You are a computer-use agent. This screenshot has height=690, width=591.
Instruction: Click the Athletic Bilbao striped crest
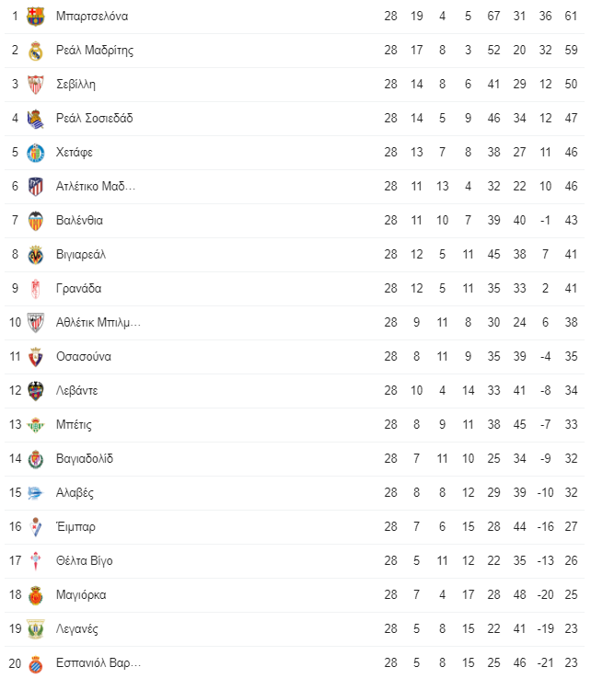pyautogui.click(x=36, y=323)
